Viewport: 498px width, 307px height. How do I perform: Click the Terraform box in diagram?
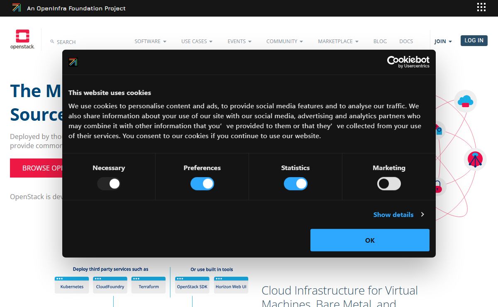coord(149,285)
